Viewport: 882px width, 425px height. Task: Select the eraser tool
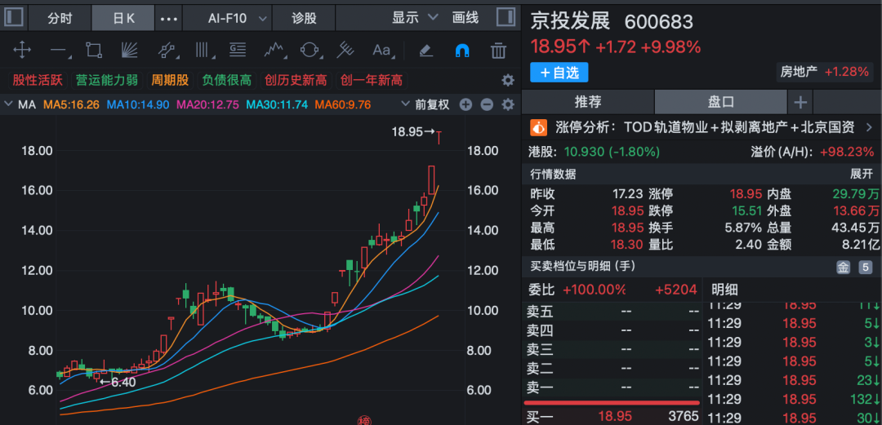coord(425,51)
